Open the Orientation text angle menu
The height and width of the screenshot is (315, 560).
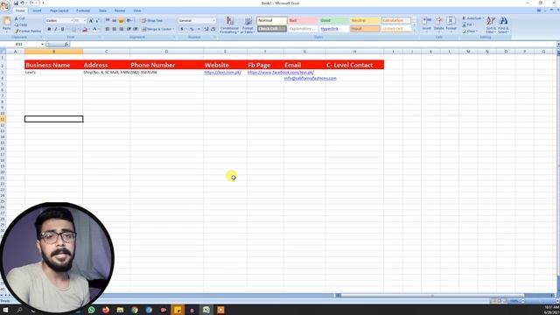pyautogui.click(x=129, y=21)
